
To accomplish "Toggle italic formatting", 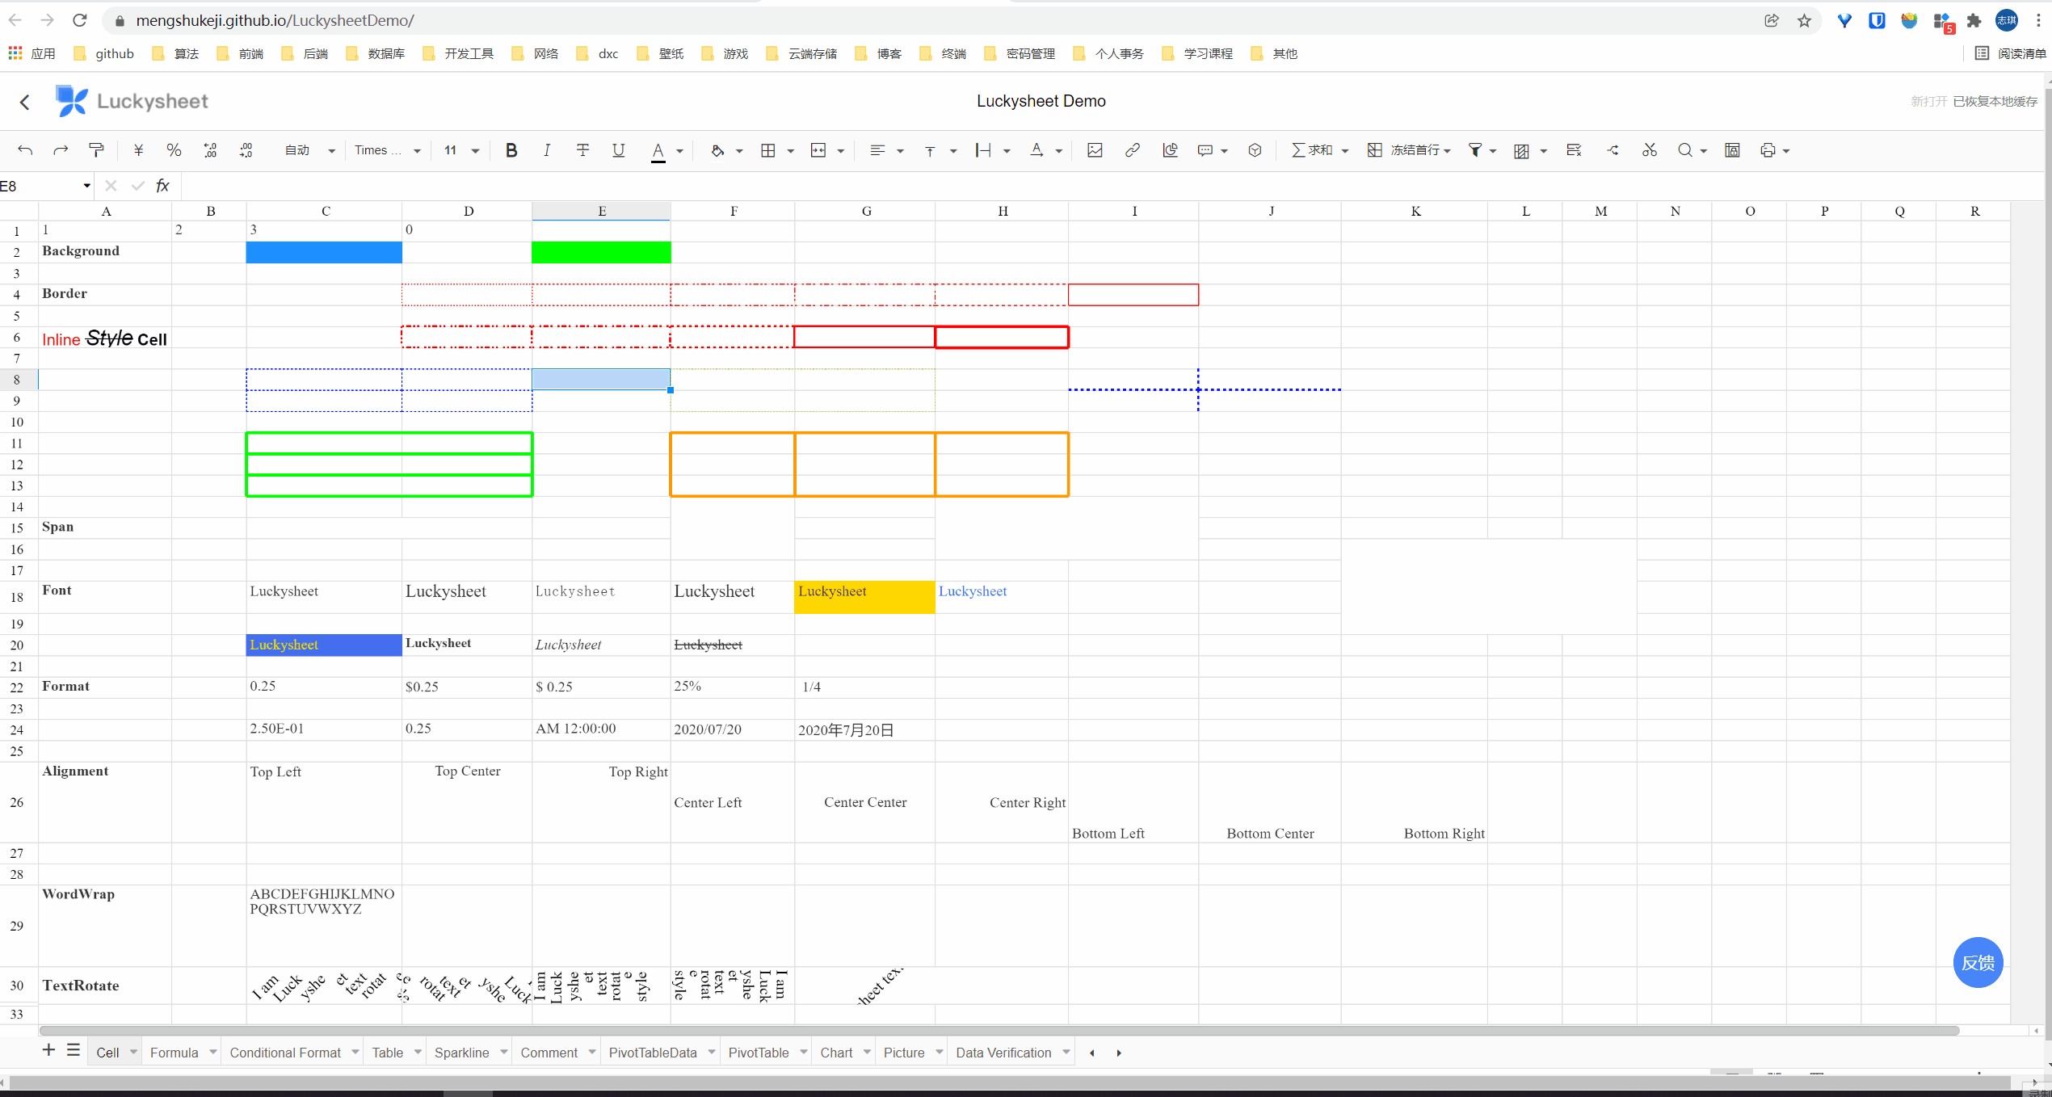I will (547, 150).
